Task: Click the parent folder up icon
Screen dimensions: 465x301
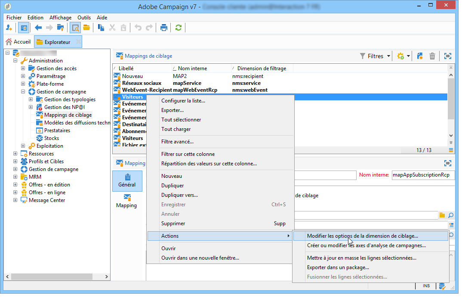Action: (x=60, y=28)
